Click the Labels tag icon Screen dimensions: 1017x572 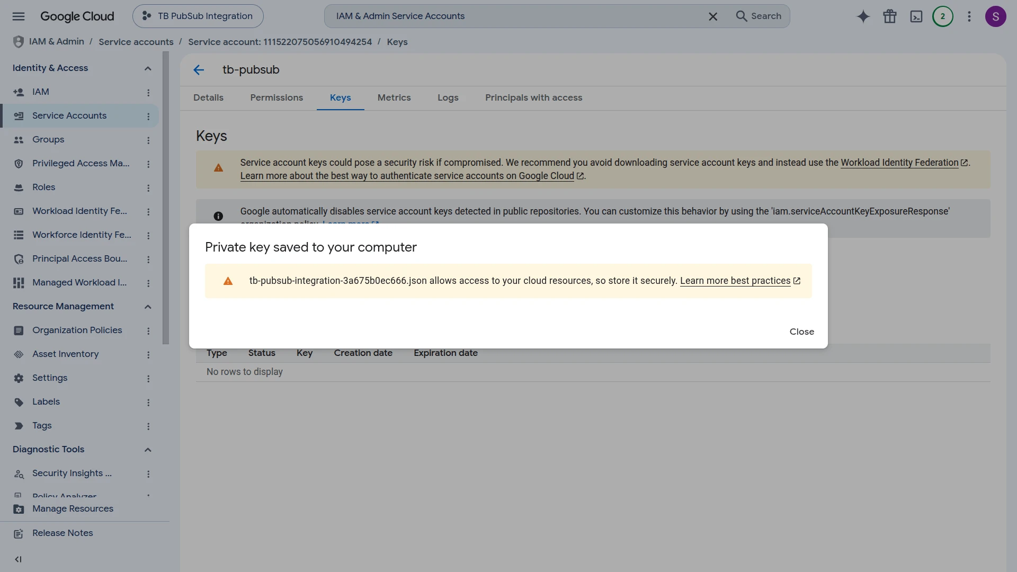tap(19, 402)
